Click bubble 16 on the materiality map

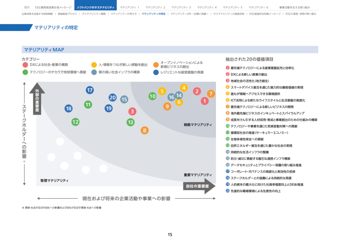tap(171, 97)
